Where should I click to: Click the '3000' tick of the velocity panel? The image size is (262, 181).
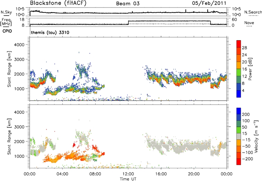pos(19,127)
